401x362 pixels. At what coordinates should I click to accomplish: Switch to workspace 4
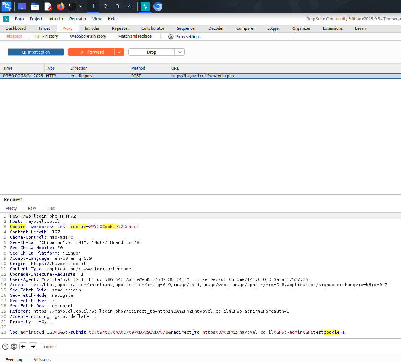[x=129, y=6]
